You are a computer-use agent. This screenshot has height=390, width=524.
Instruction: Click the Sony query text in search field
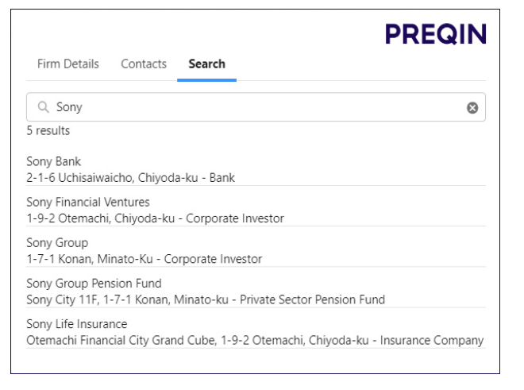click(69, 107)
